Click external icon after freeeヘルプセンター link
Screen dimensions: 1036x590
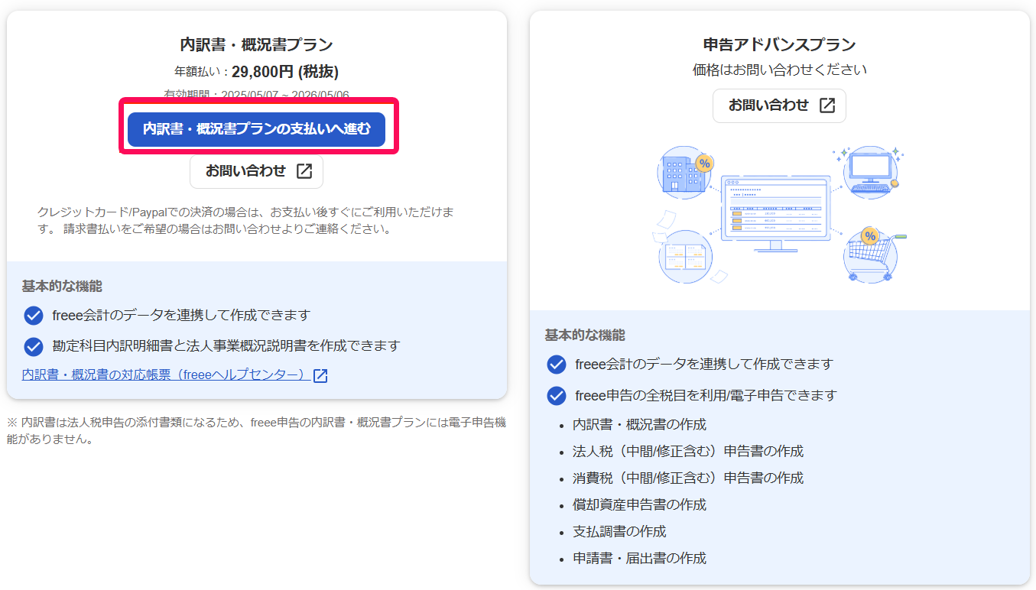(x=320, y=376)
